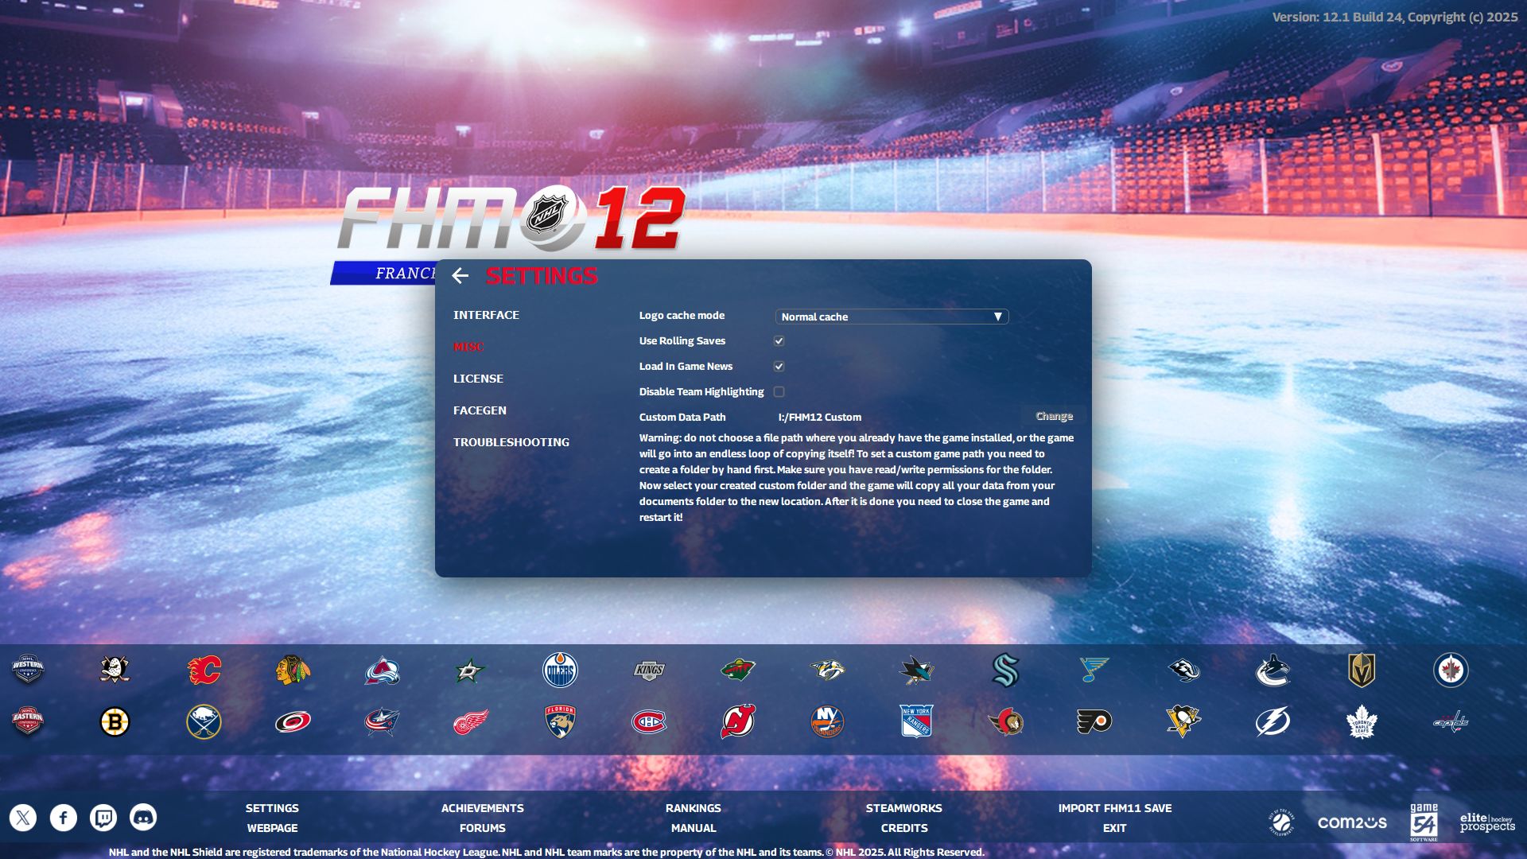Uncheck Load In Game News
Image resolution: width=1527 pixels, height=859 pixels.
tap(779, 367)
